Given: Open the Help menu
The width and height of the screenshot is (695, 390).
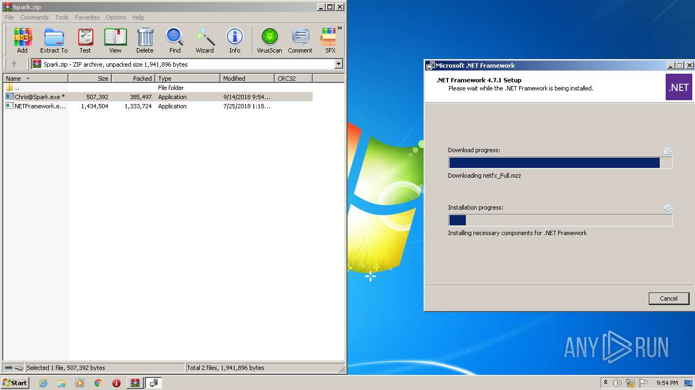Looking at the screenshot, I should (138, 17).
